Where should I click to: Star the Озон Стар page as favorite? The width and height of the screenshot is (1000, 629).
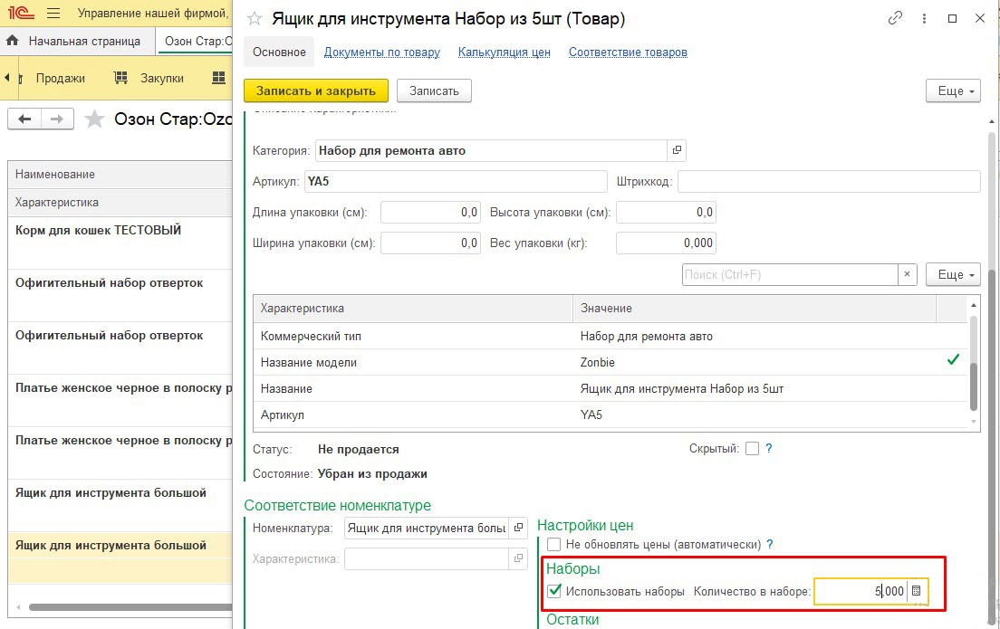pyautogui.click(x=94, y=119)
